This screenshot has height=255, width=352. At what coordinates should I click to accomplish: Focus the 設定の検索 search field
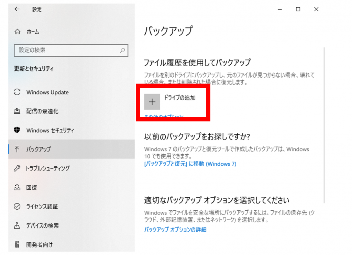67,50
